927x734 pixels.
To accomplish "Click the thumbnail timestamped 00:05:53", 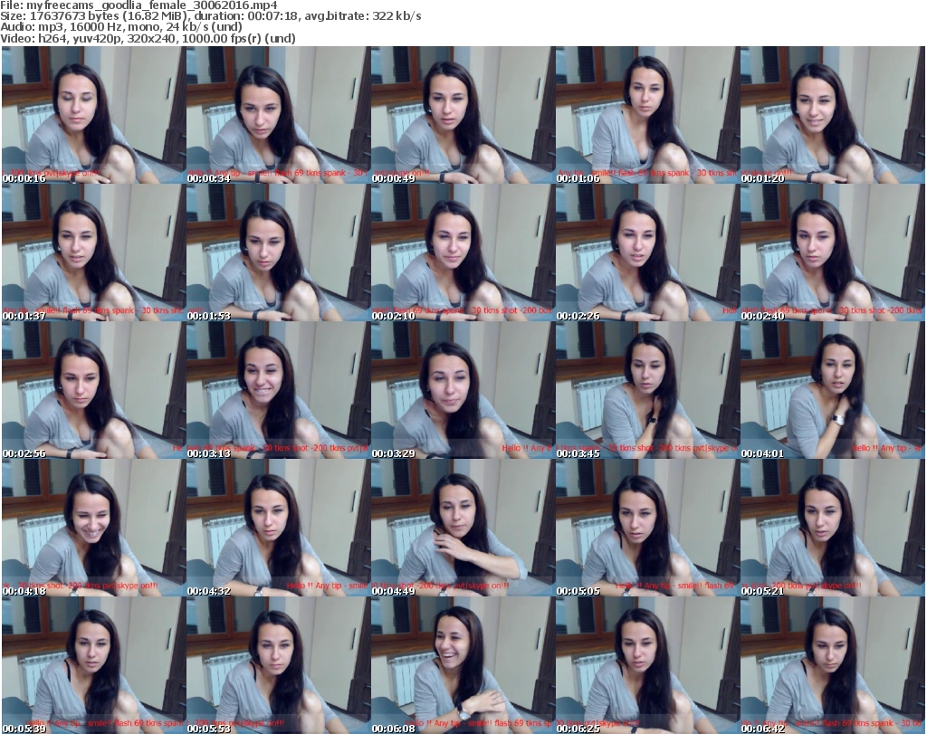I will click(279, 666).
